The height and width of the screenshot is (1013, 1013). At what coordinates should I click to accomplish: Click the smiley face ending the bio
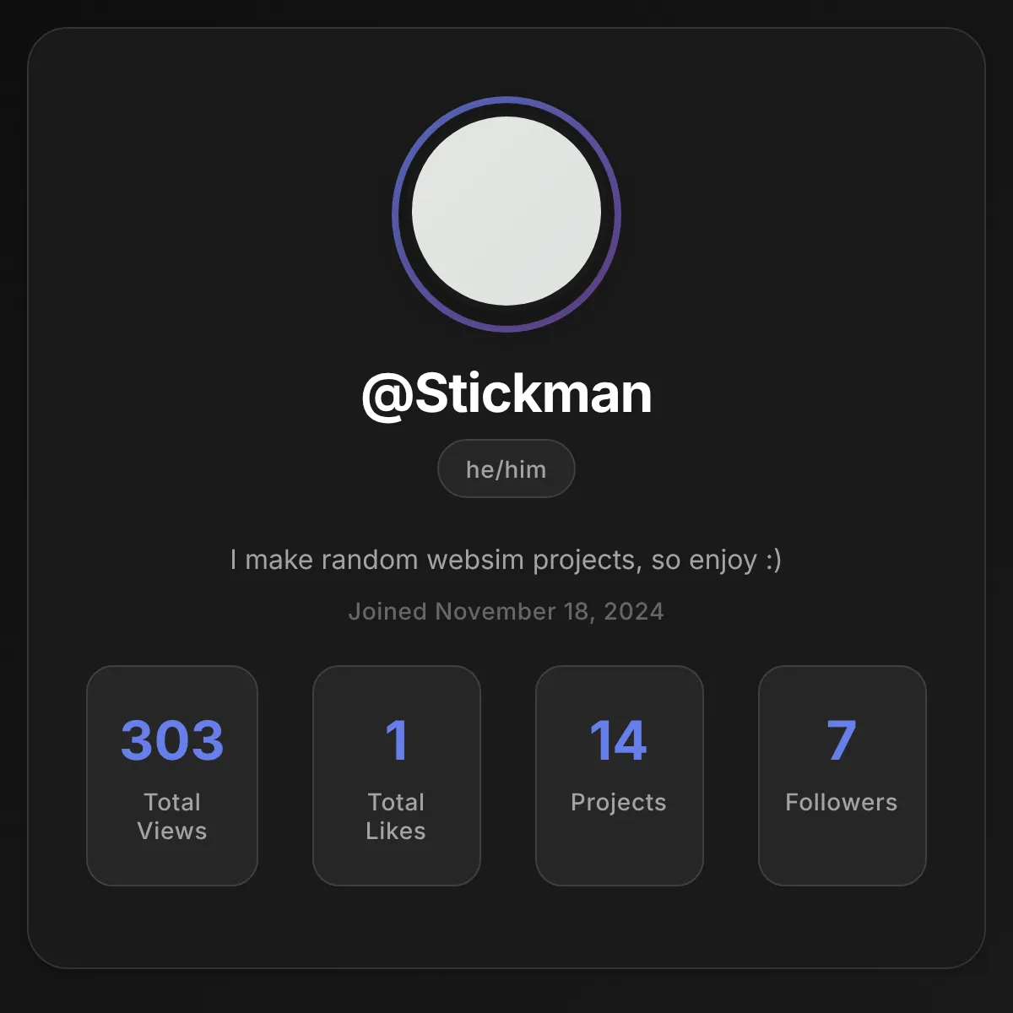[773, 560]
